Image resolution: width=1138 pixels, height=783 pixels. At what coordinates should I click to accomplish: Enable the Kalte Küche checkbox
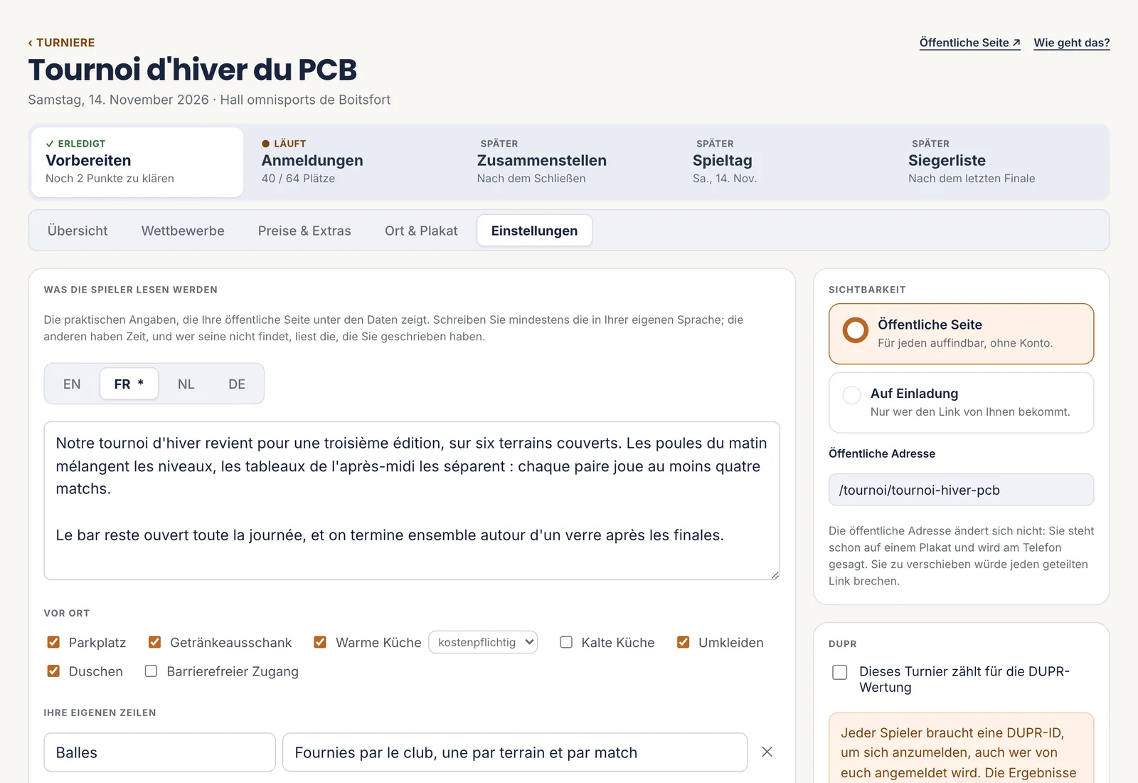[x=566, y=642]
